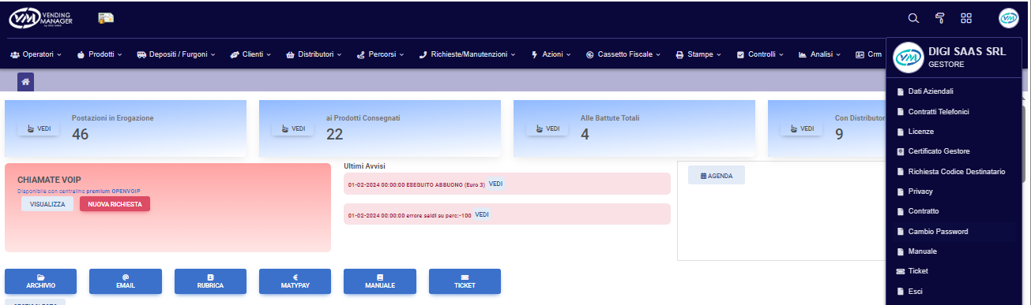
Task: Expand the Cassetto Fiscale menu
Action: point(623,54)
